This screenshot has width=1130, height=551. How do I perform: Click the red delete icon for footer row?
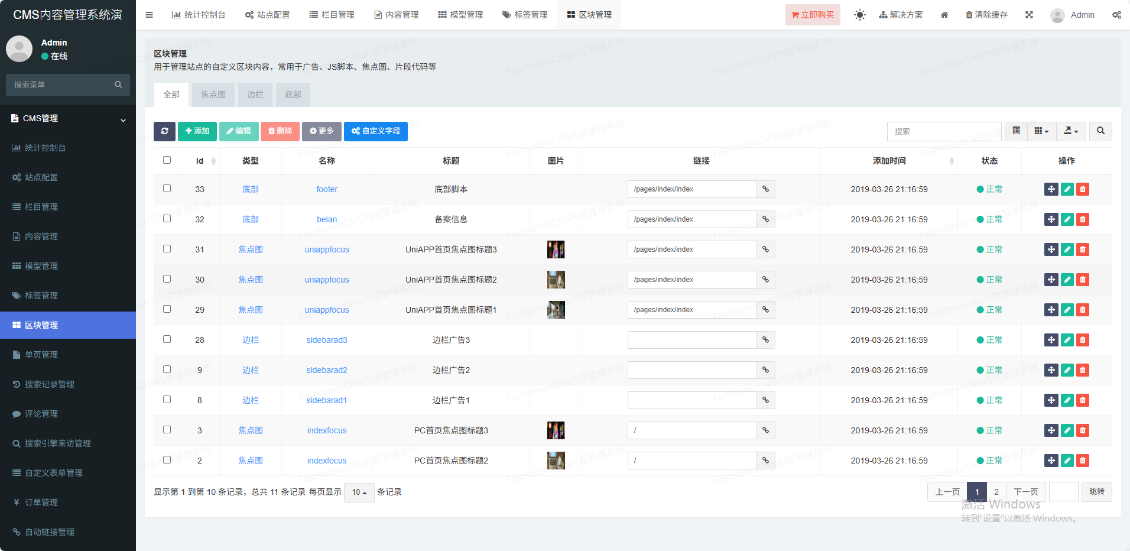[x=1083, y=189]
